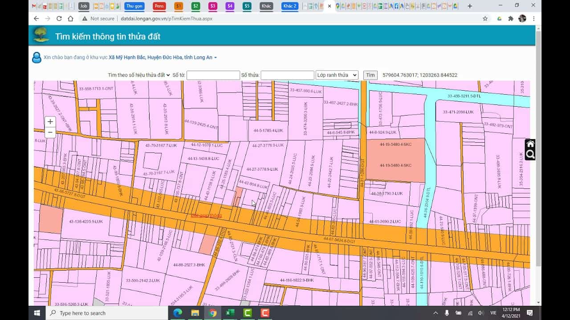
Task: Click the map zoom in (+) button
Action: click(x=50, y=122)
